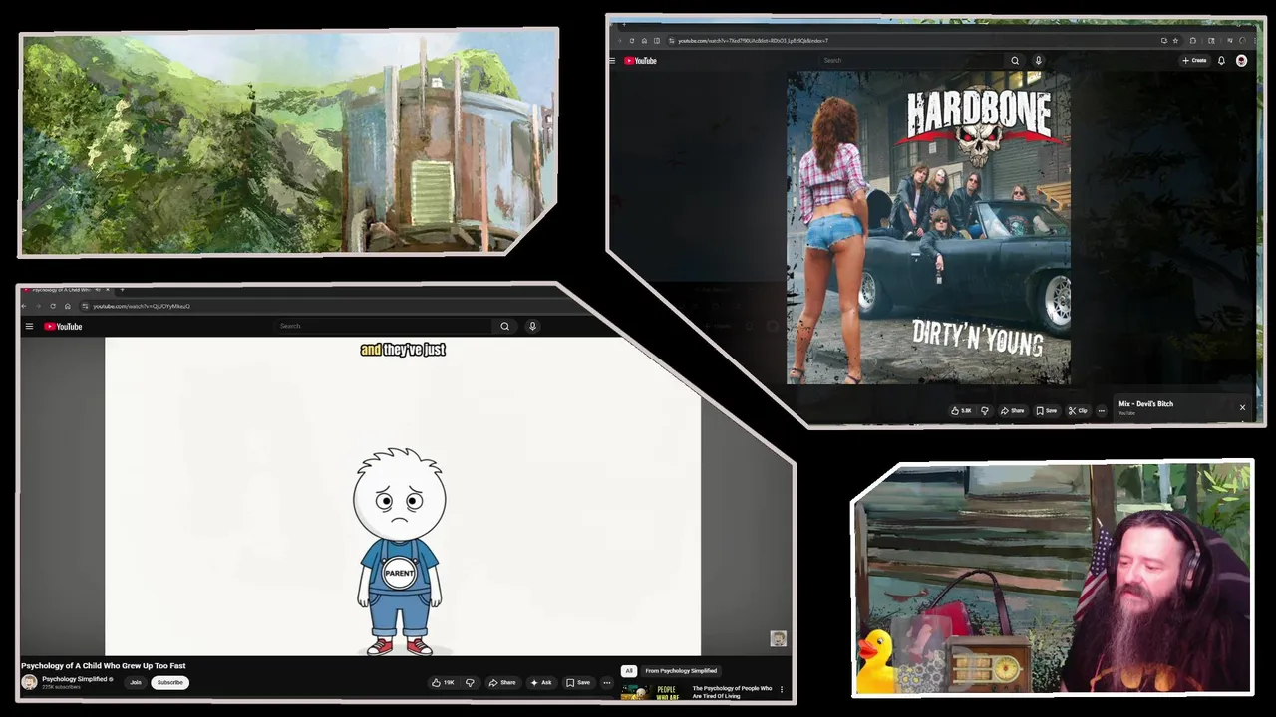
Task: Click the home button in the lower-left browser
Action: tap(67, 306)
